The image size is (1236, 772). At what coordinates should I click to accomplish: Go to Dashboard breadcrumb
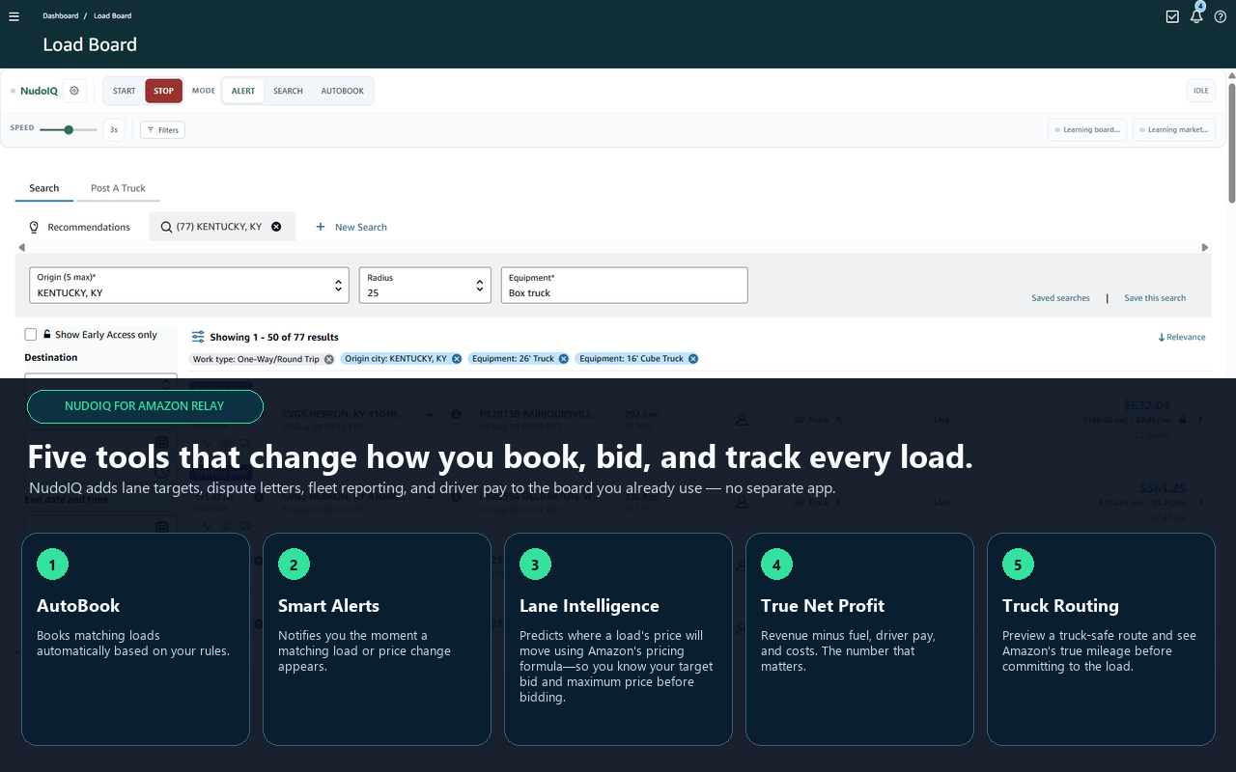click(x=61, y=16)
